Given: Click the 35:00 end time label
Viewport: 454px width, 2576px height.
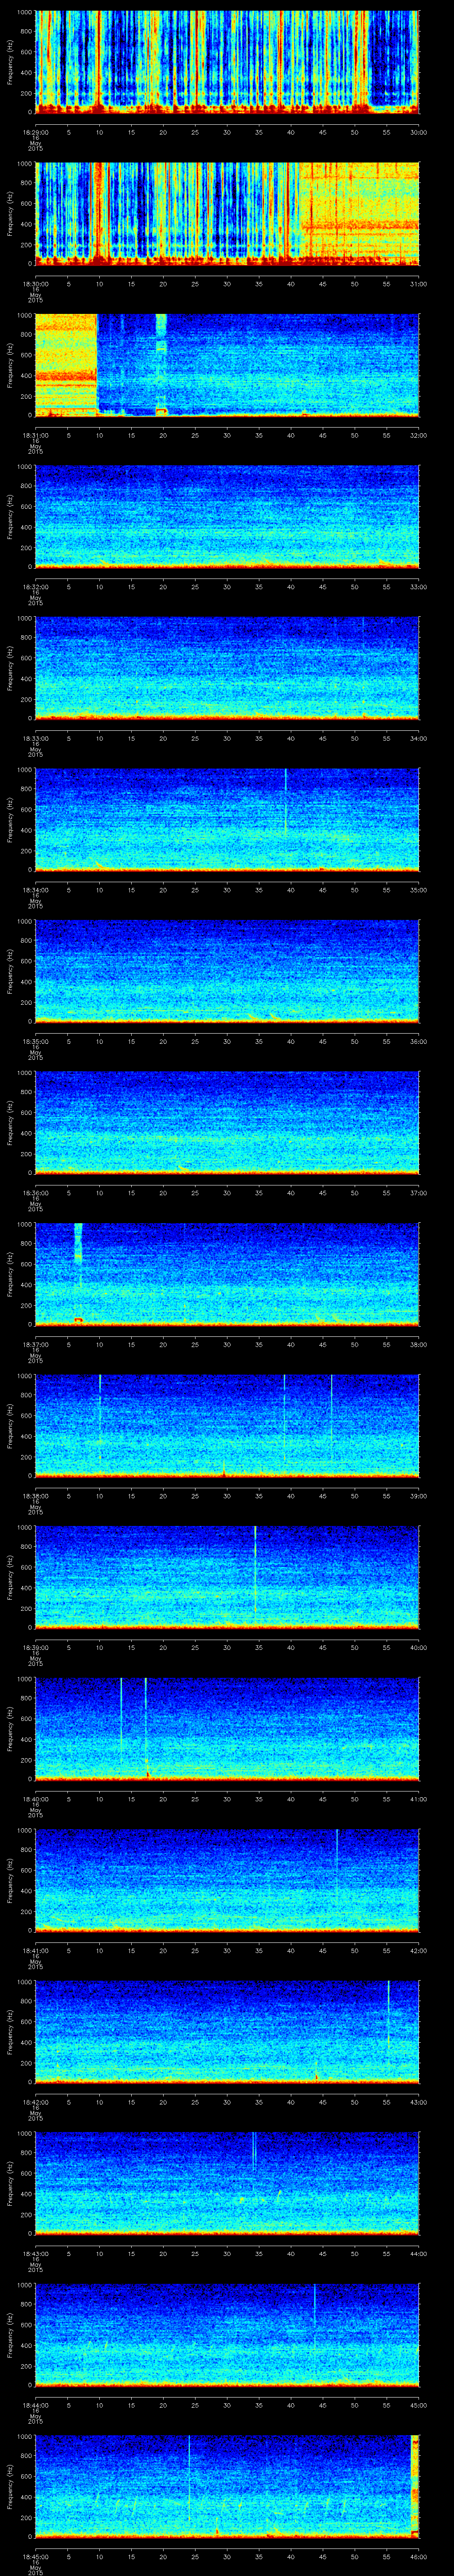Looking at the screenshot, I should tap(418, 890).
